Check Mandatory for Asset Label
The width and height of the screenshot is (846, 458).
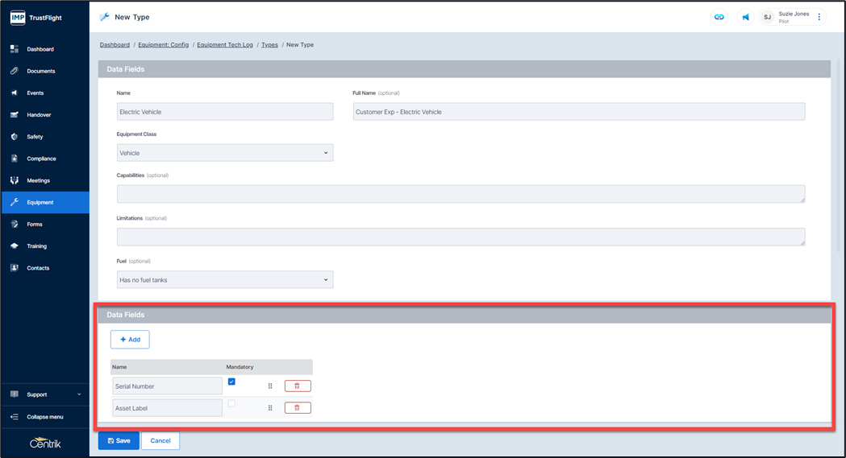coord(231,403)
